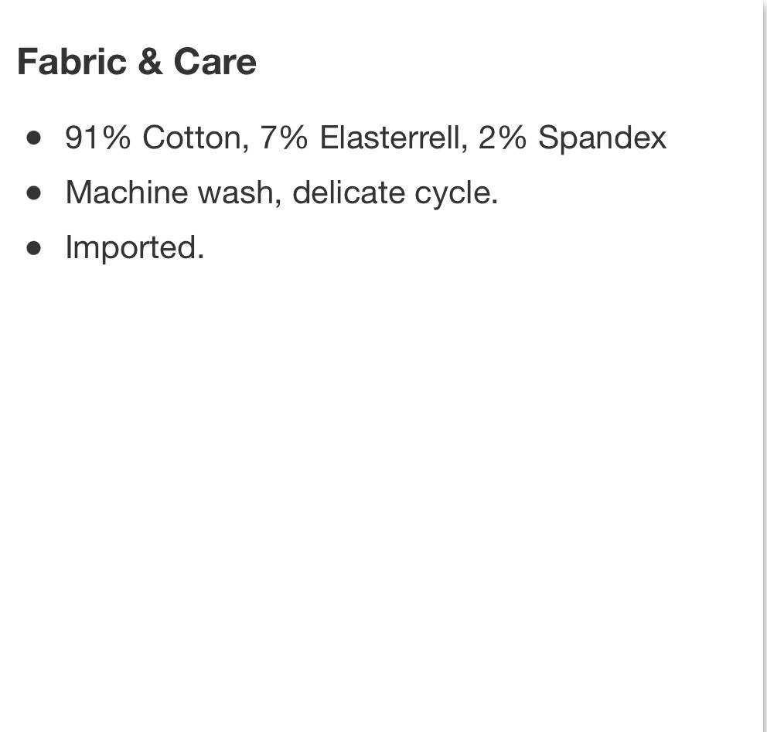
Task: Click the word Care in heading
Action: (215, 62)
